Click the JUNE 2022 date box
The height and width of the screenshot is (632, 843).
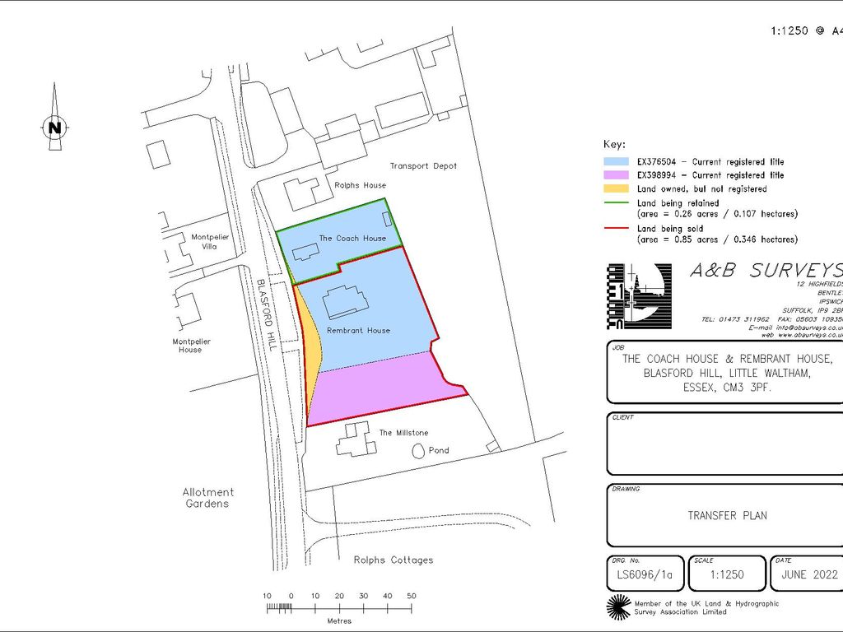pos(806,575)
